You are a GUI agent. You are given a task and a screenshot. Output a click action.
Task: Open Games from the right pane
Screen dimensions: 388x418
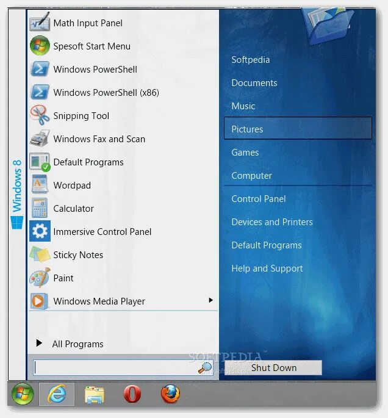(x=245, y=153)
